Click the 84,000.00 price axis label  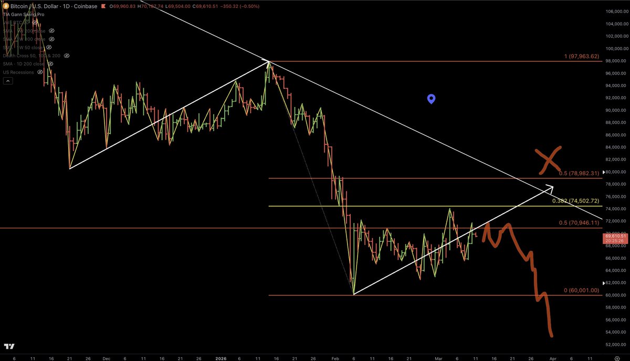(616, 147)
